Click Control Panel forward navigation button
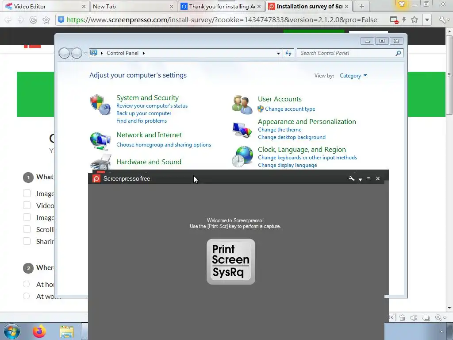 (x=77, y=53)
